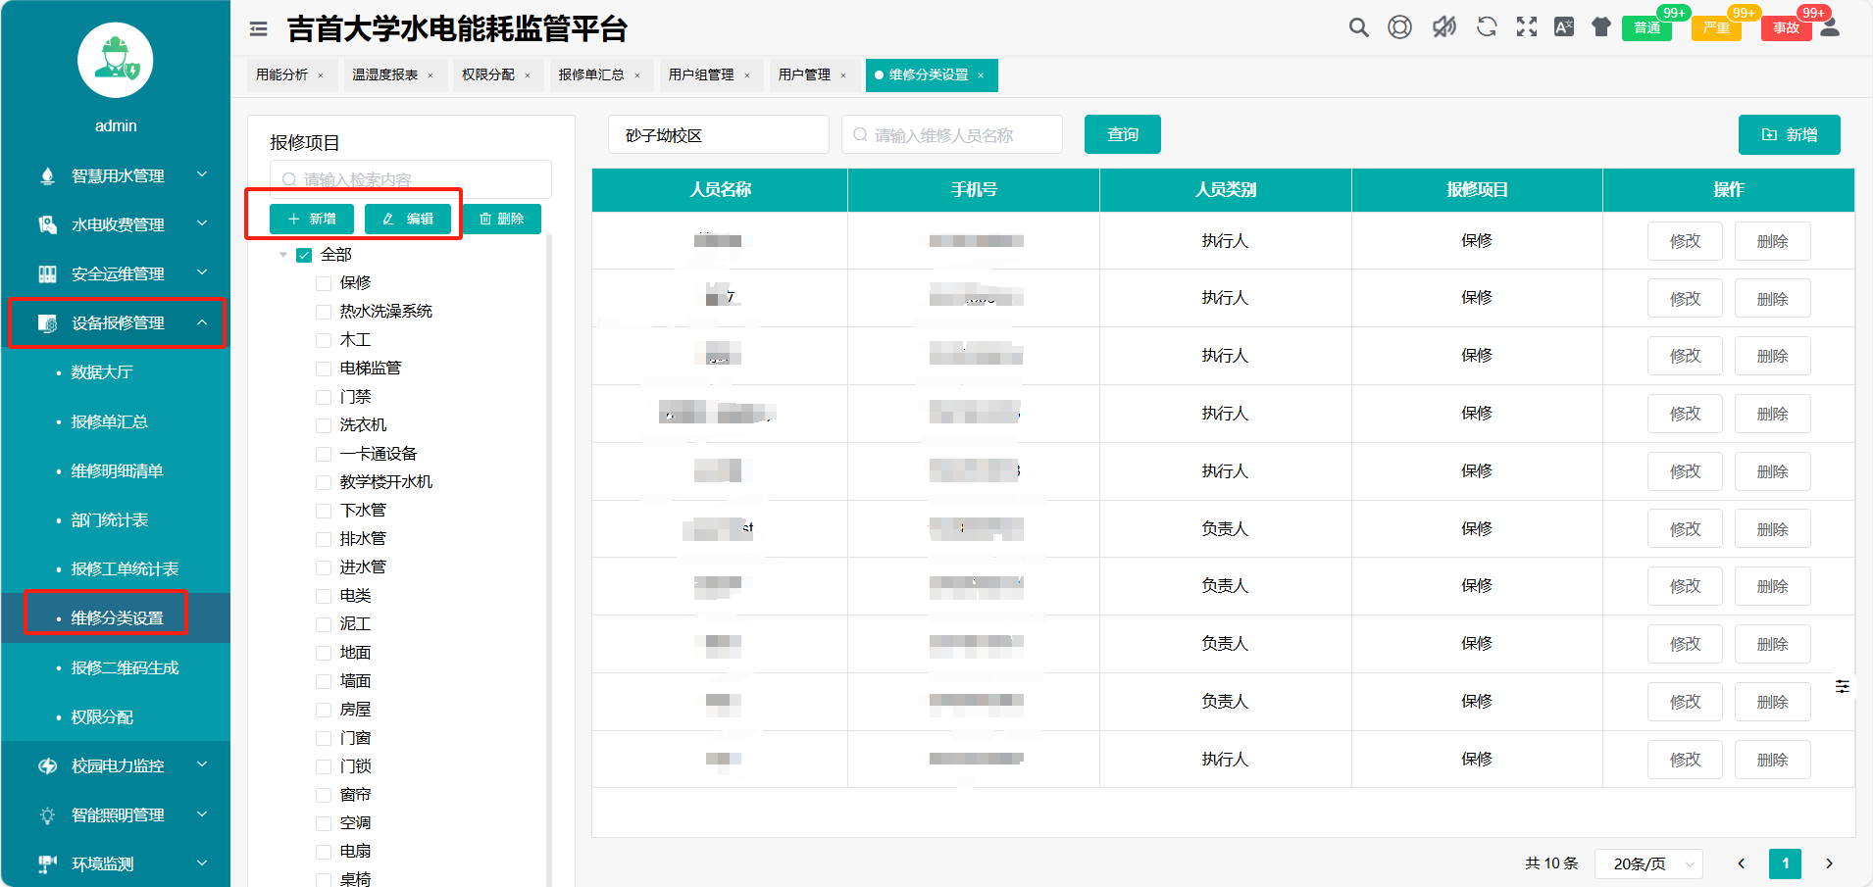The image size is (1873, 887).
Task: Focus the 请输入维修人员名称 input field
Action: (951, 135)
